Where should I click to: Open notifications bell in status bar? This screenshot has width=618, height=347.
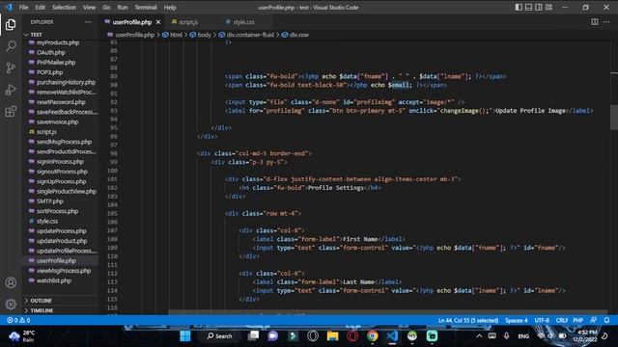(607, 320)
